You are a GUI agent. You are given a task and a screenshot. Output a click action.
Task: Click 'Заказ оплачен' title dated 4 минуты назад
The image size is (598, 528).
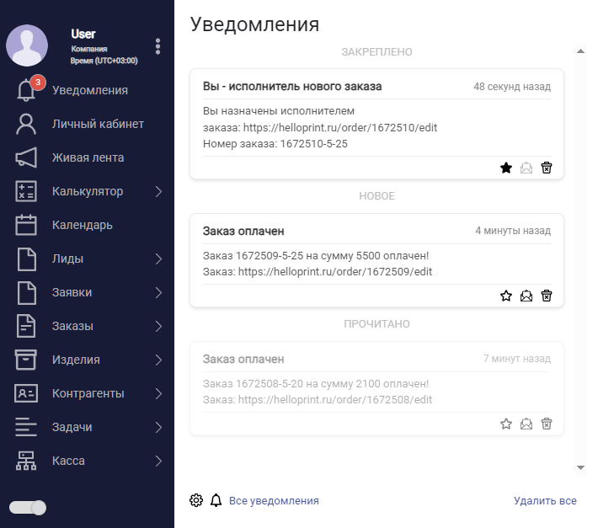point(243,231)
